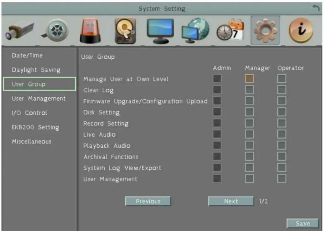Toggle Operator checkbox for Record Setting
Image resolution: width=323 pixels, height=231 pixels.
coord(282,123)
